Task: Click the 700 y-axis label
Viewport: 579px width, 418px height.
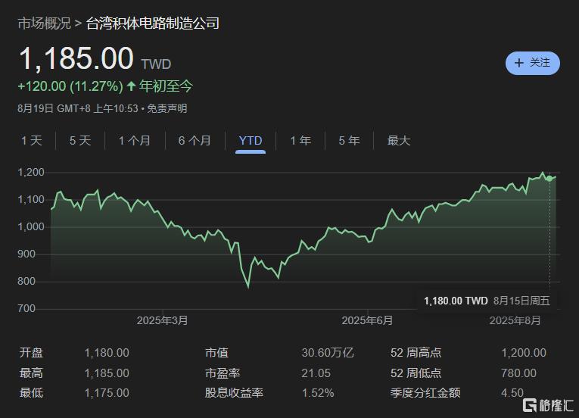Action: [x=26, y=309]
